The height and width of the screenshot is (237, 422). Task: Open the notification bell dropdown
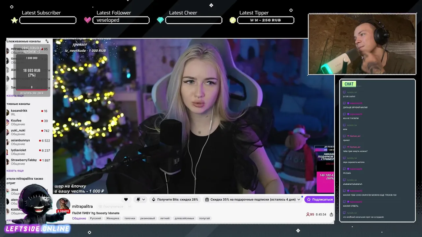(x=141, y=199)
